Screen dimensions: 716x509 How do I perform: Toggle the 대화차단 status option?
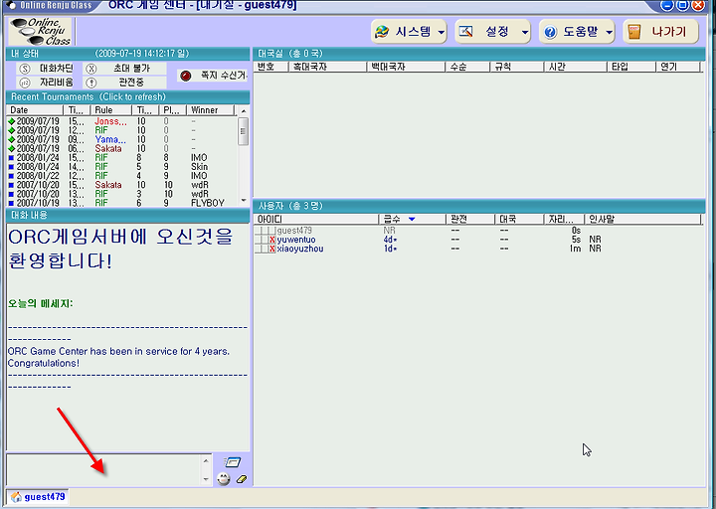[45, 69]
